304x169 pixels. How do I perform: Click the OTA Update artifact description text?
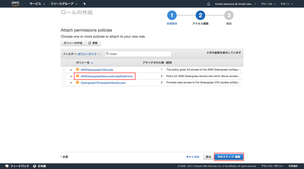[x=203, y=82]
